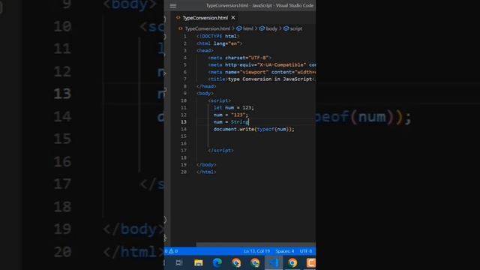
Task: Click the opening script tag on line 10
Action: coord(220,100)
